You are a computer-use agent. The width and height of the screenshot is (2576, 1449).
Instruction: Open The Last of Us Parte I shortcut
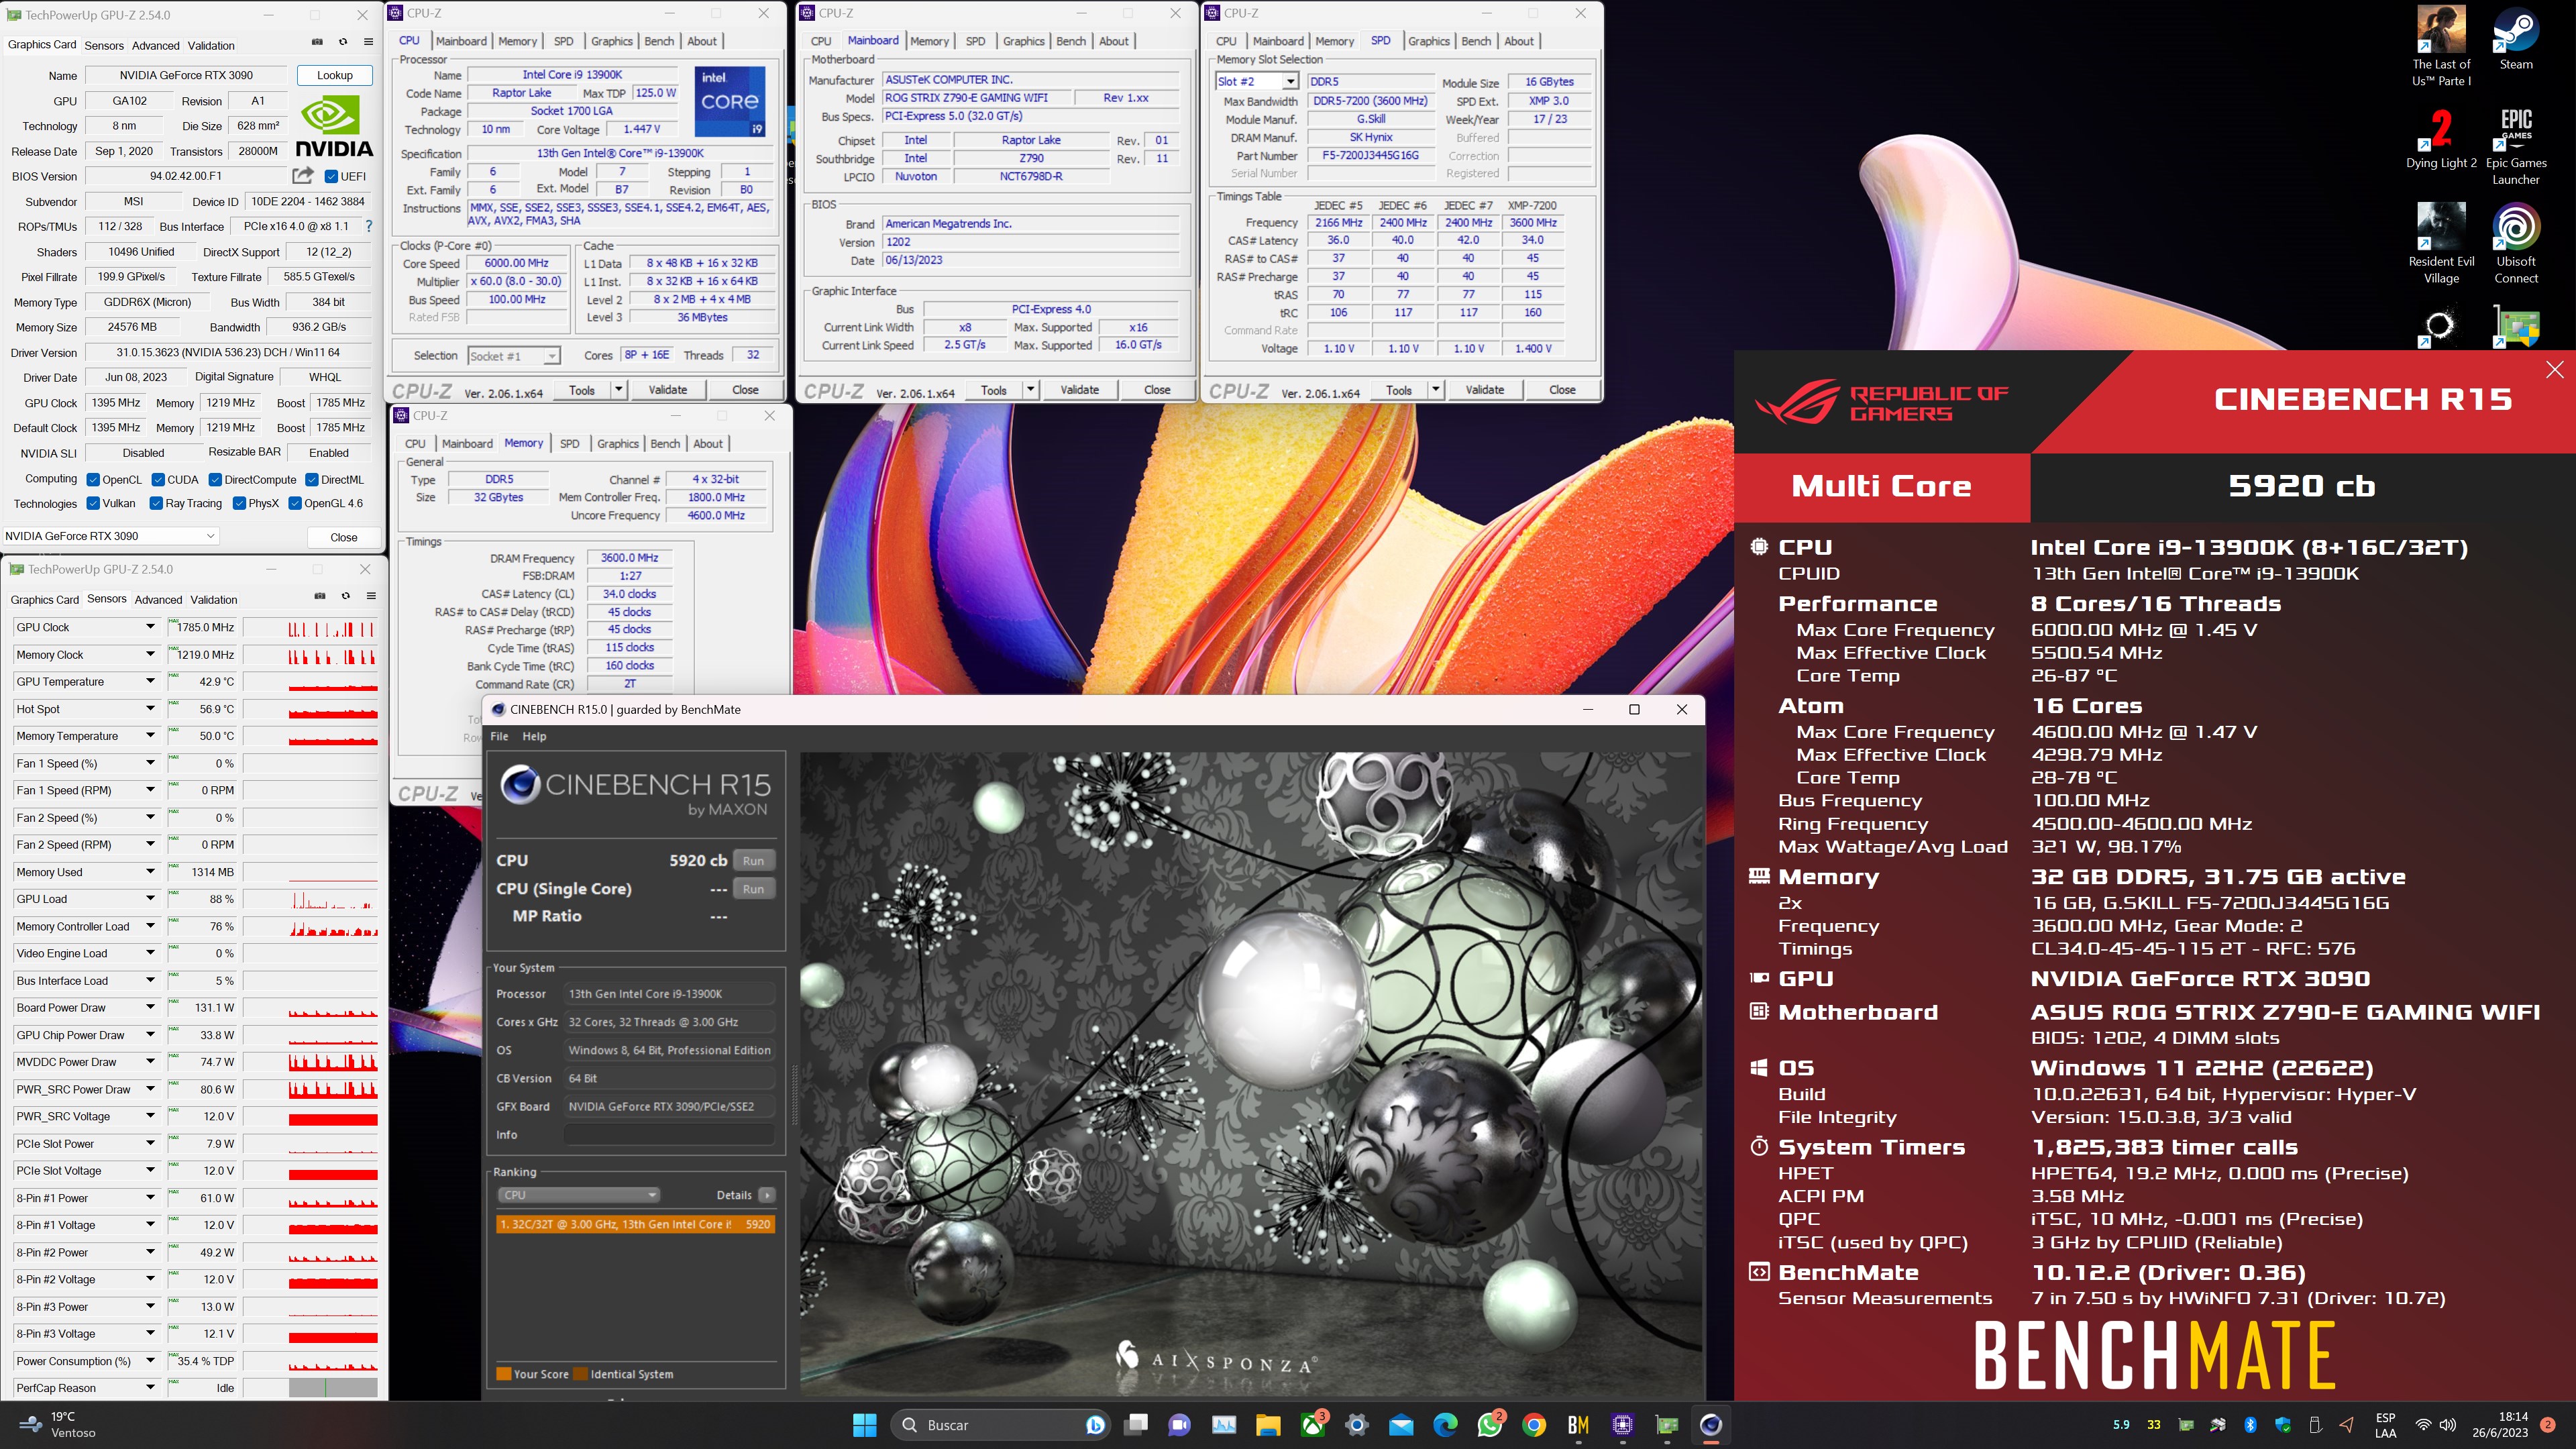coord(2441,47)
